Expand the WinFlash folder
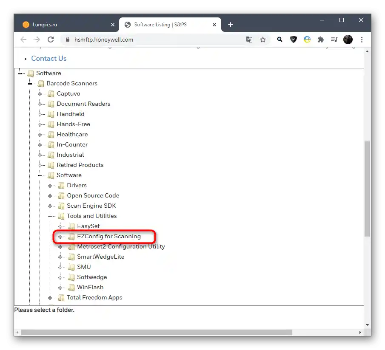This screenshot has width=385, height=350. [x=60, y=288]
